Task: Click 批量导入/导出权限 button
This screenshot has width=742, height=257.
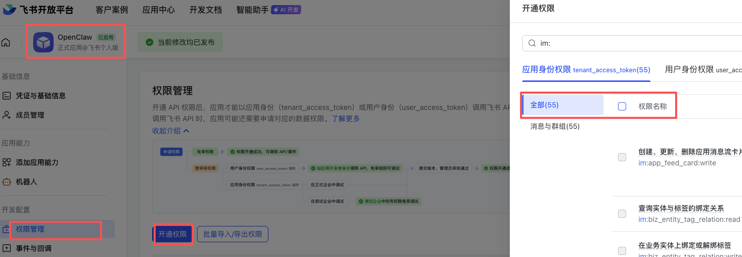Action: point(233,234)
